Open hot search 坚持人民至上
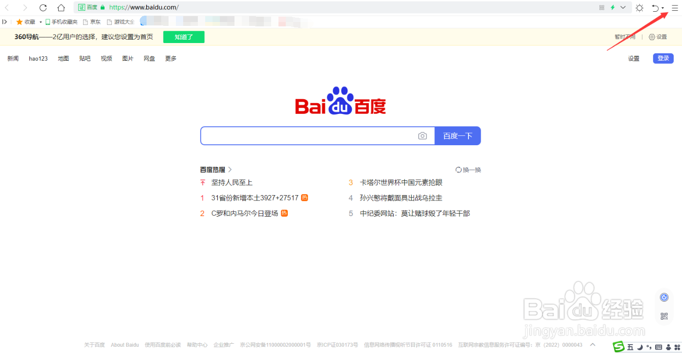The width and height of the screenshot is (682, 354). click(x=232, y=182)
